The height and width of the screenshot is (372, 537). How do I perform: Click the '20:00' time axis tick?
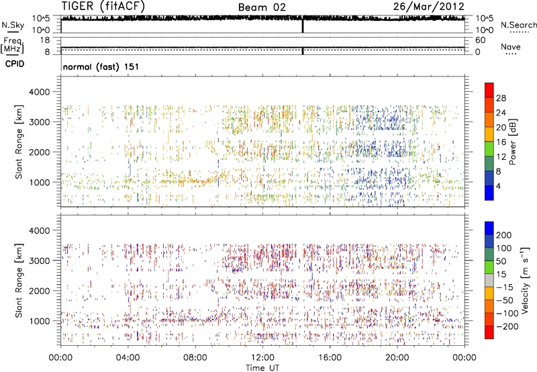click(x=397, y=358)
